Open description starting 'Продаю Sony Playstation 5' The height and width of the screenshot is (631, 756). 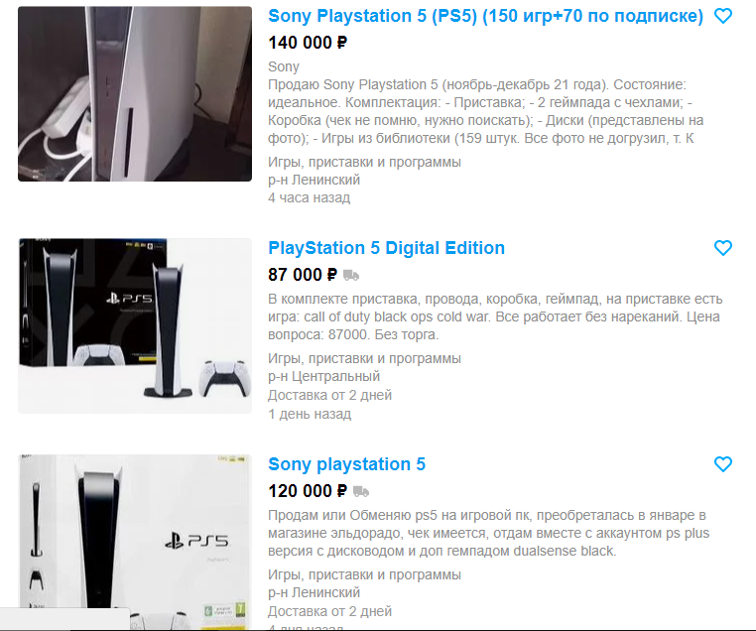click(x=485, y=111)
